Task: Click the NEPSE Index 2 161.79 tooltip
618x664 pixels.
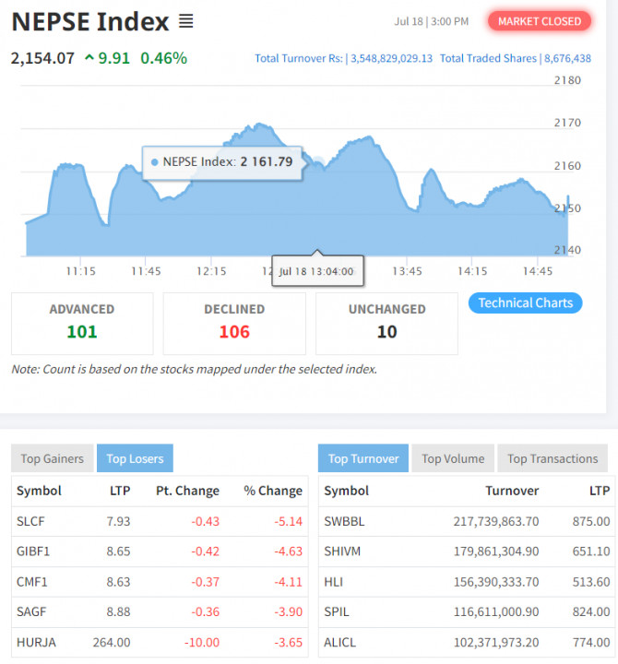Action: pyautogui.click(x=222, y=163)
